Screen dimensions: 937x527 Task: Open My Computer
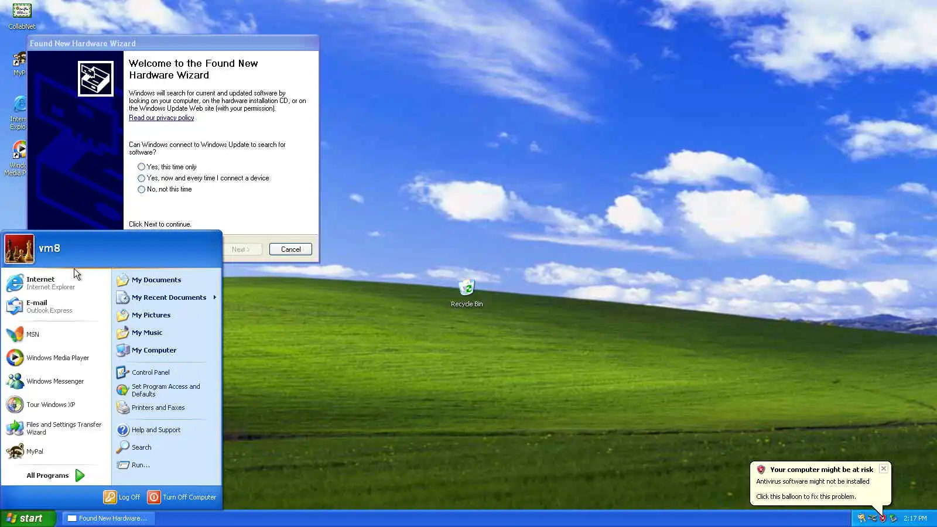pyautogui.click(x=166, y=350)
